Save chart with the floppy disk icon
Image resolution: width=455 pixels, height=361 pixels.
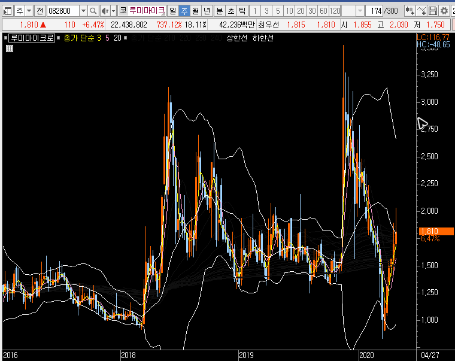pos(433,11)
